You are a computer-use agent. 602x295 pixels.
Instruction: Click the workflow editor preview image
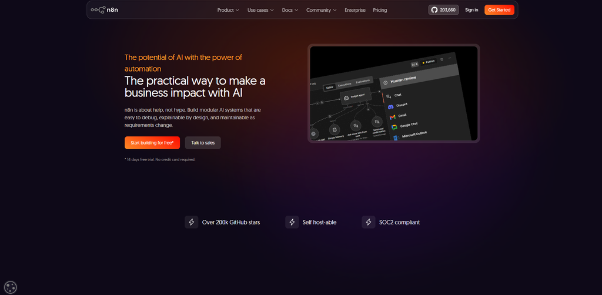(393, 93)
